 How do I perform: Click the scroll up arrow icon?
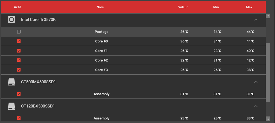tap(268, 16)
